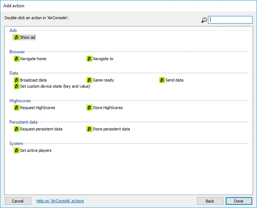Click the Send data action icon
The width and height of the screenshot is (257, 208).
click(162, 80)
